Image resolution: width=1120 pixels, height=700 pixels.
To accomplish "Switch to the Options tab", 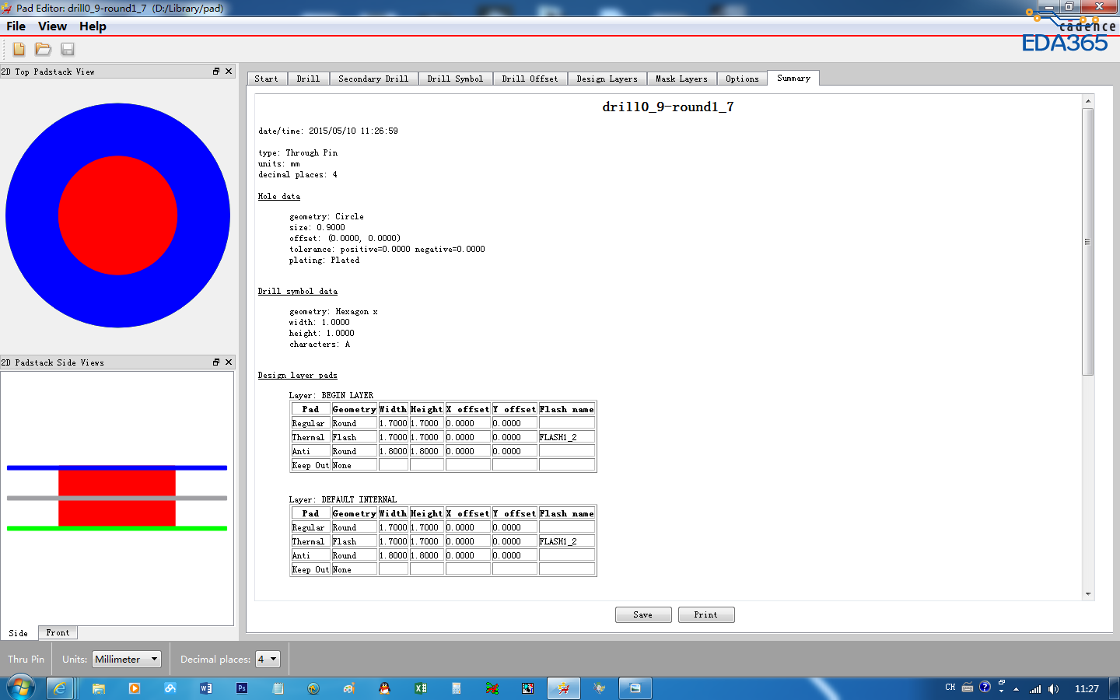I will tap(742, 79).
